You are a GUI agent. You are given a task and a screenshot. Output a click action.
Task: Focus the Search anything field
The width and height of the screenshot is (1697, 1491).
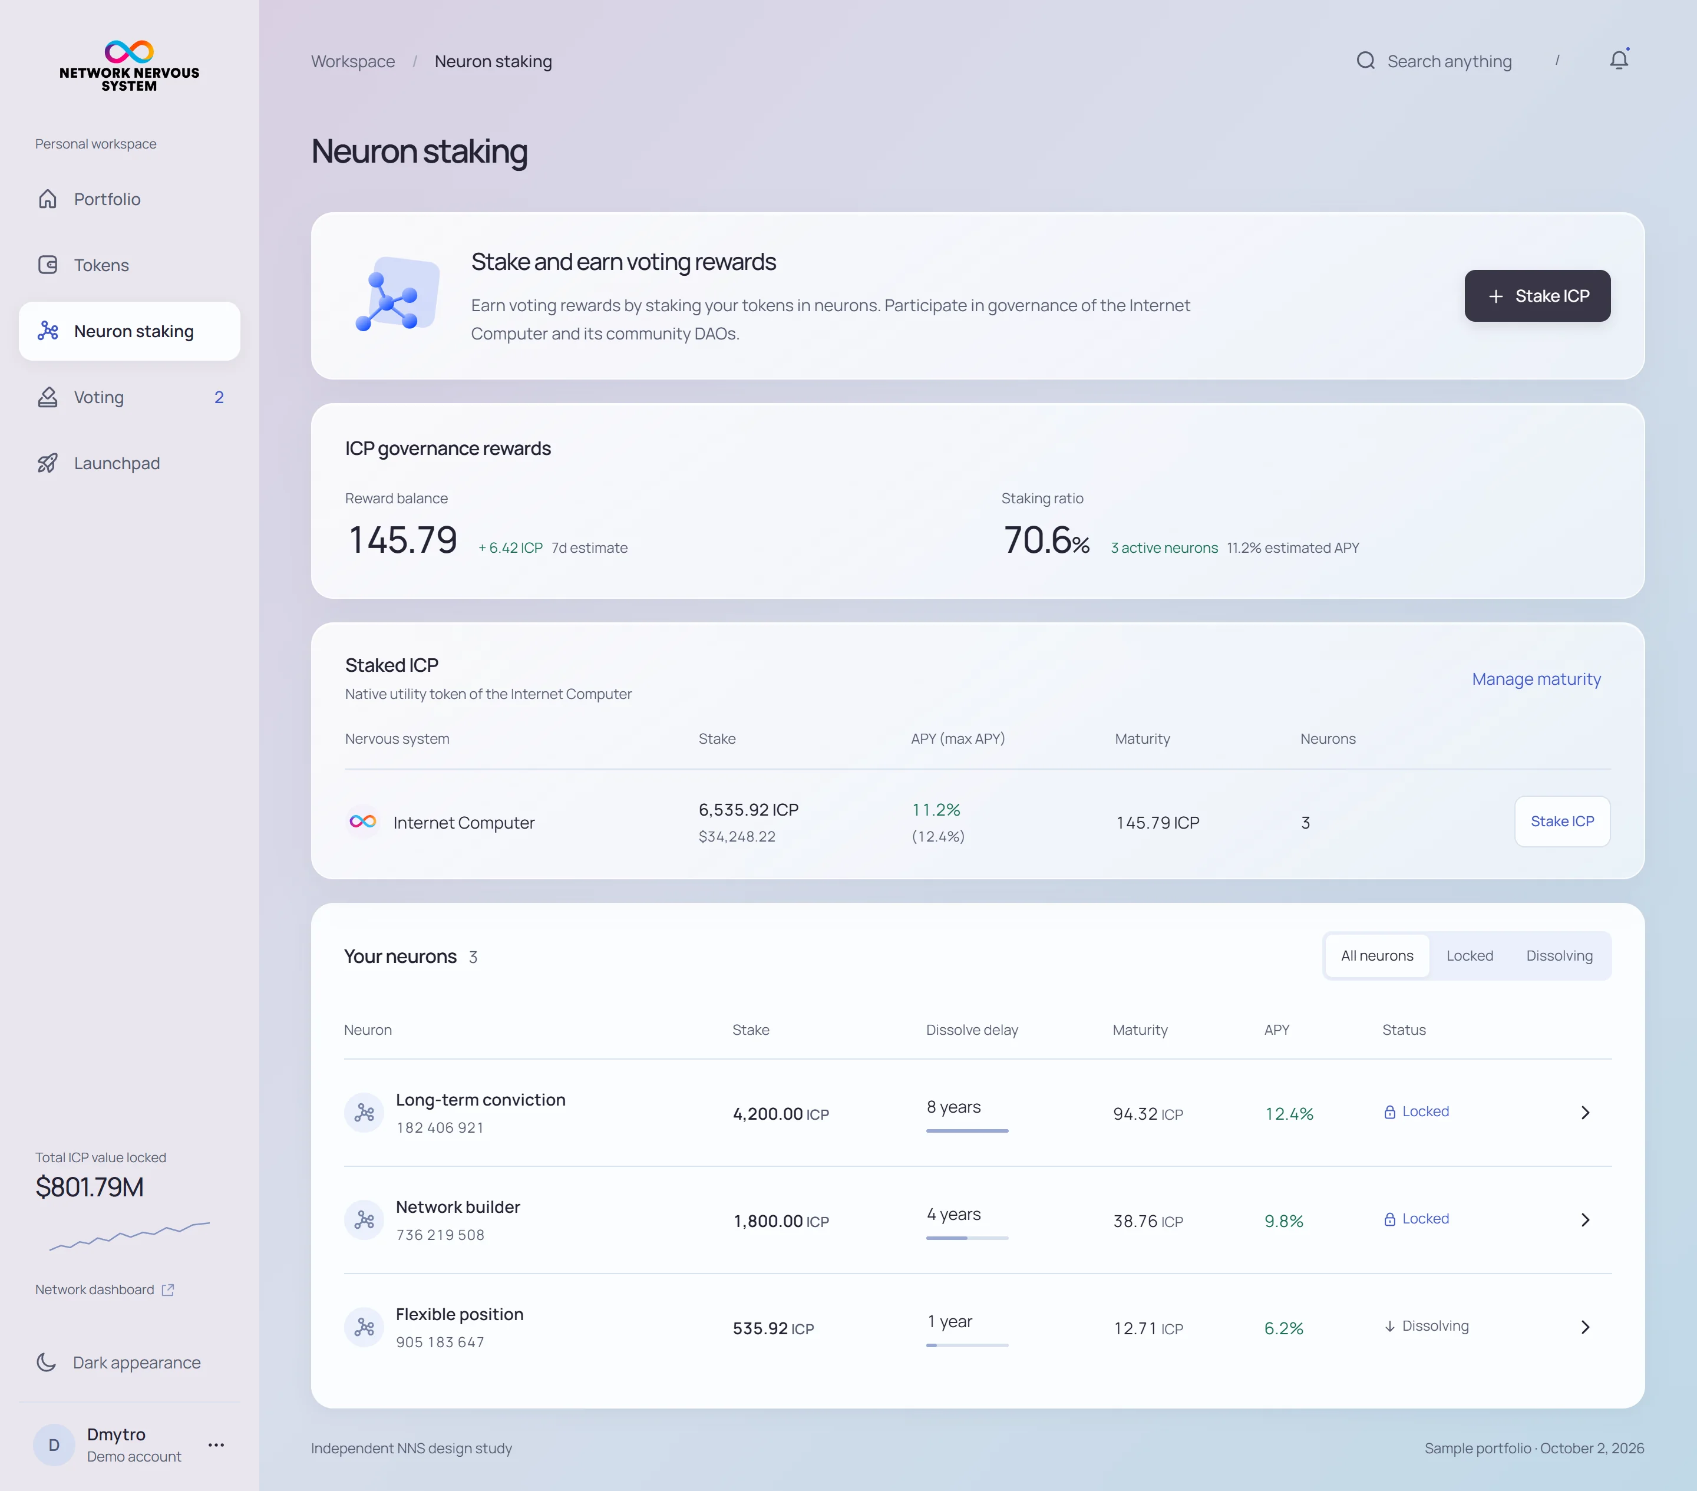point(1459,61)
